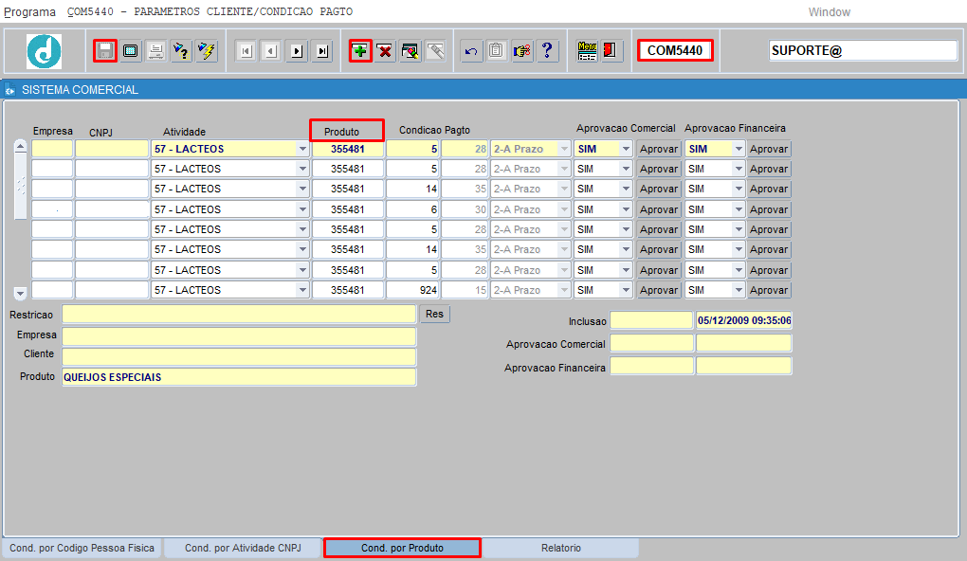Go to the previous record arrow icon

271,50
